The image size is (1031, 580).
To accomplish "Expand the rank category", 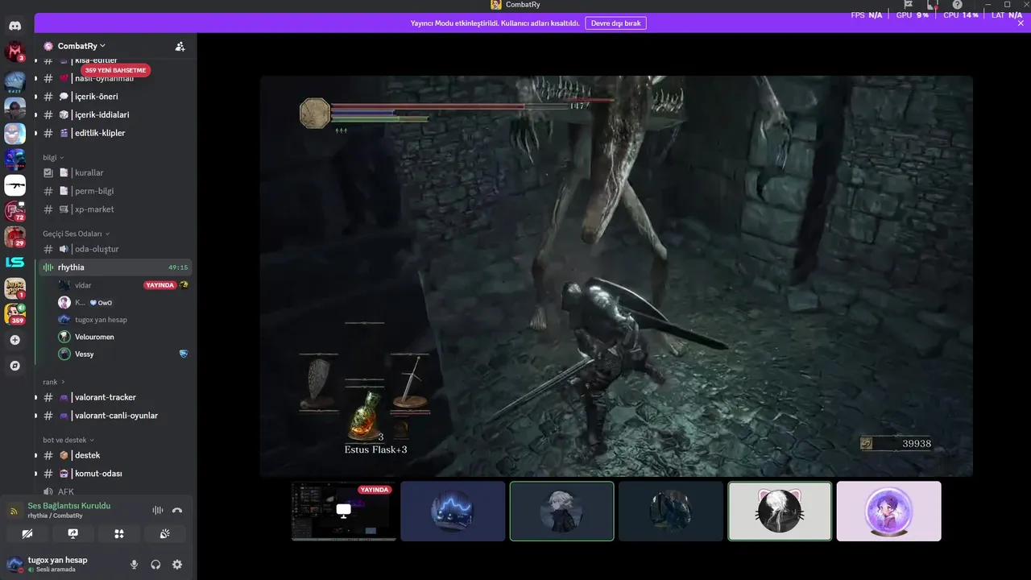I will 54,382.
